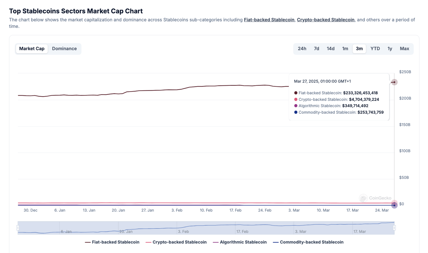The width and height of the screenshot is (428, 253).
Task: Select the 1y time range
Action: pyautogui.click(x=390, y=49)
